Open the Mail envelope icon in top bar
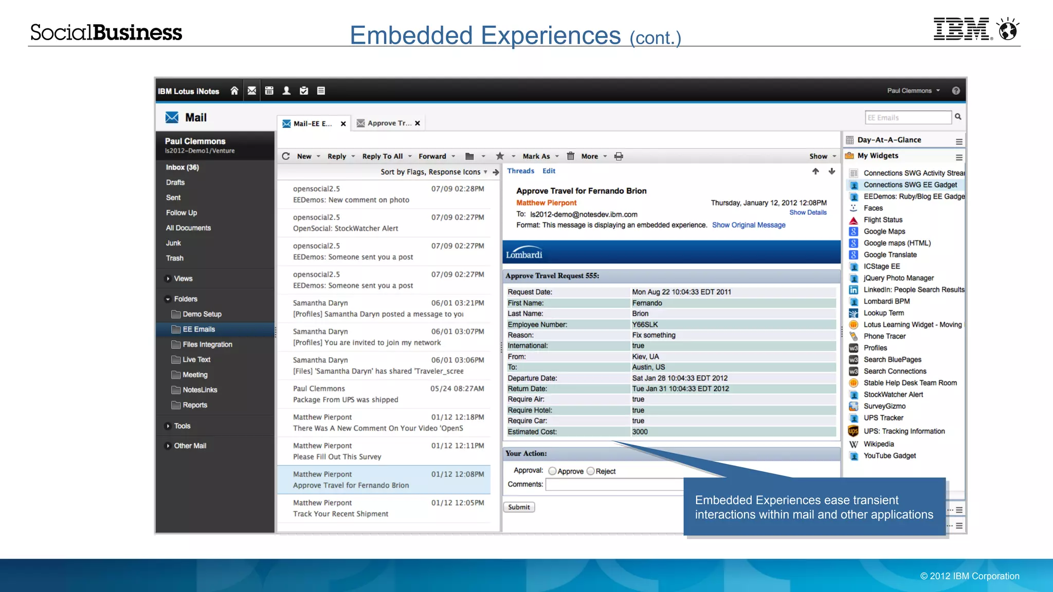Image resolution: width=1053 pixels, height=592 pixels. click(x=252, y=91)
